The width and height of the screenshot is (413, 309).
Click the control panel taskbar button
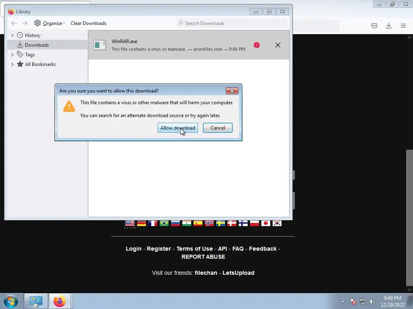pyautogui.click(x=36, y=301)
